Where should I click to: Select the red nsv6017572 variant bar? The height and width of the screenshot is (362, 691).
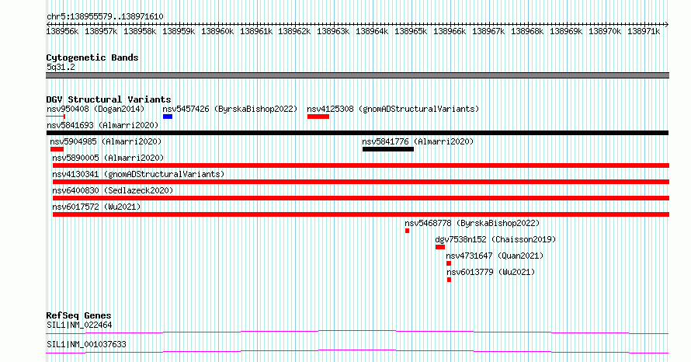click(361, 214)
